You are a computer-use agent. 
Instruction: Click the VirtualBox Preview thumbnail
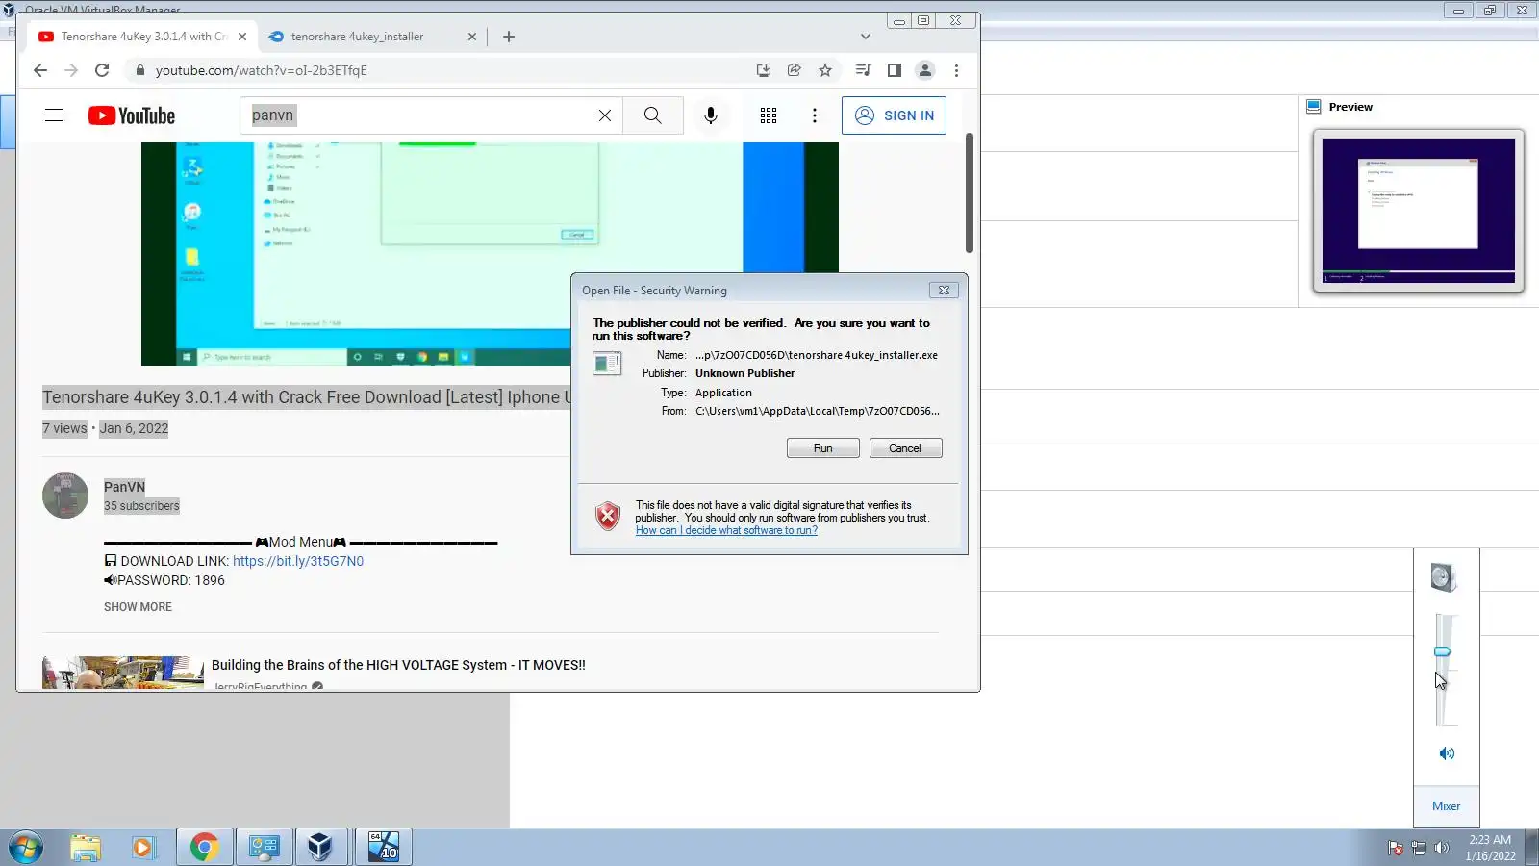1419,211
